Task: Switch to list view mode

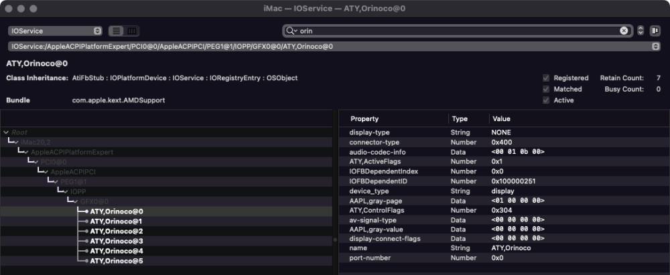Action: click(x=116, y=31)
